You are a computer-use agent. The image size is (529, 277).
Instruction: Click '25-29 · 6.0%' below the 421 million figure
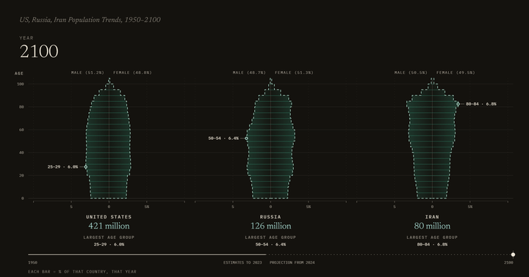[109, 245]
